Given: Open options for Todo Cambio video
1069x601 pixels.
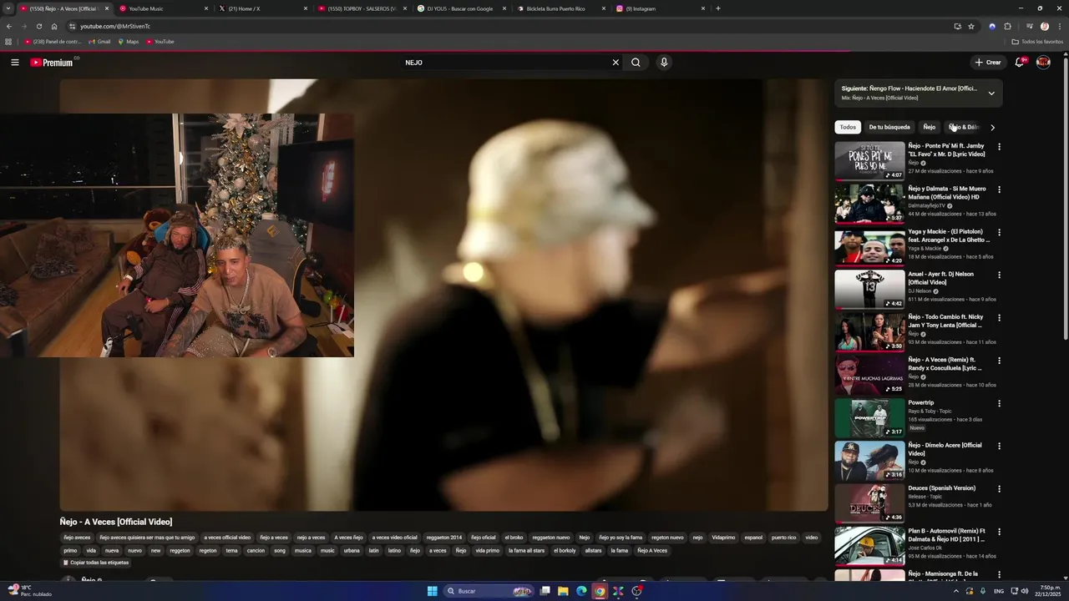Looking at the screenshot, I should (999, 318).
